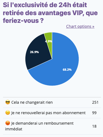Click the 26.9% percentage label
Screen dimensions: 103x137
[34, 52]
